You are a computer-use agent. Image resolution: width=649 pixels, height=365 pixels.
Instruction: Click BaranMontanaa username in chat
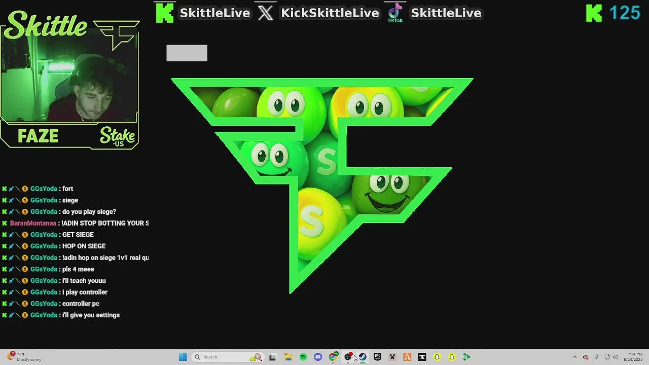click(x=33, y=223)
